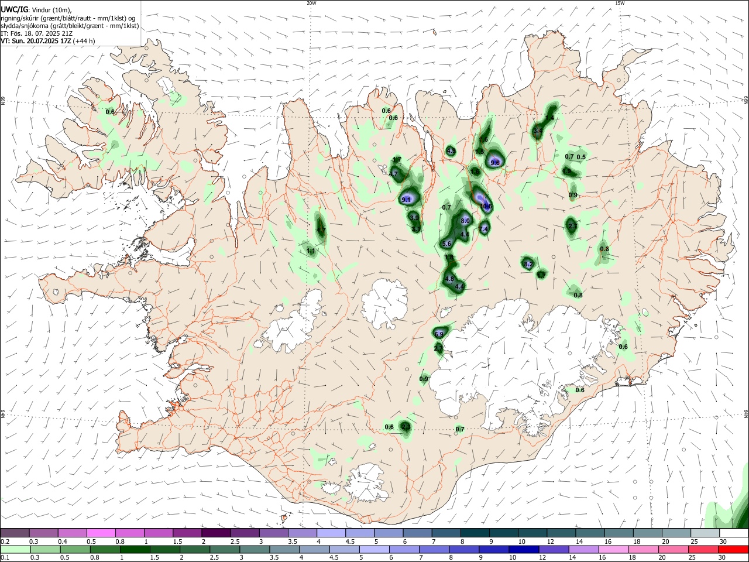Click the 6.9 precipitation value near the glacier

[x=439, y=334]
